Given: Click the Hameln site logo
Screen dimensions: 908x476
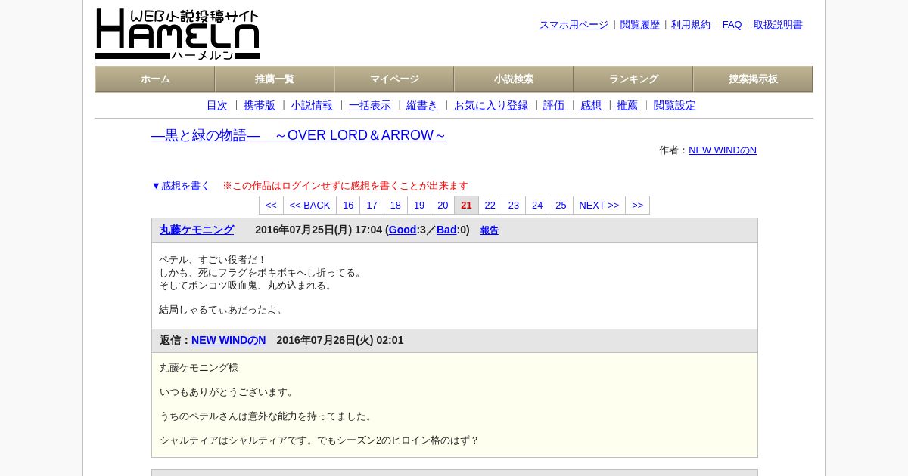Looking at the screenshot, I should tap(178, 34).
